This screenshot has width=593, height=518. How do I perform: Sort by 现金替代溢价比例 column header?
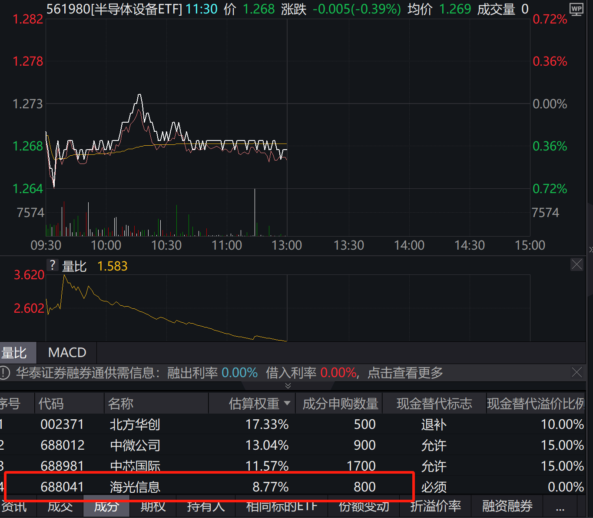point(536,404)
